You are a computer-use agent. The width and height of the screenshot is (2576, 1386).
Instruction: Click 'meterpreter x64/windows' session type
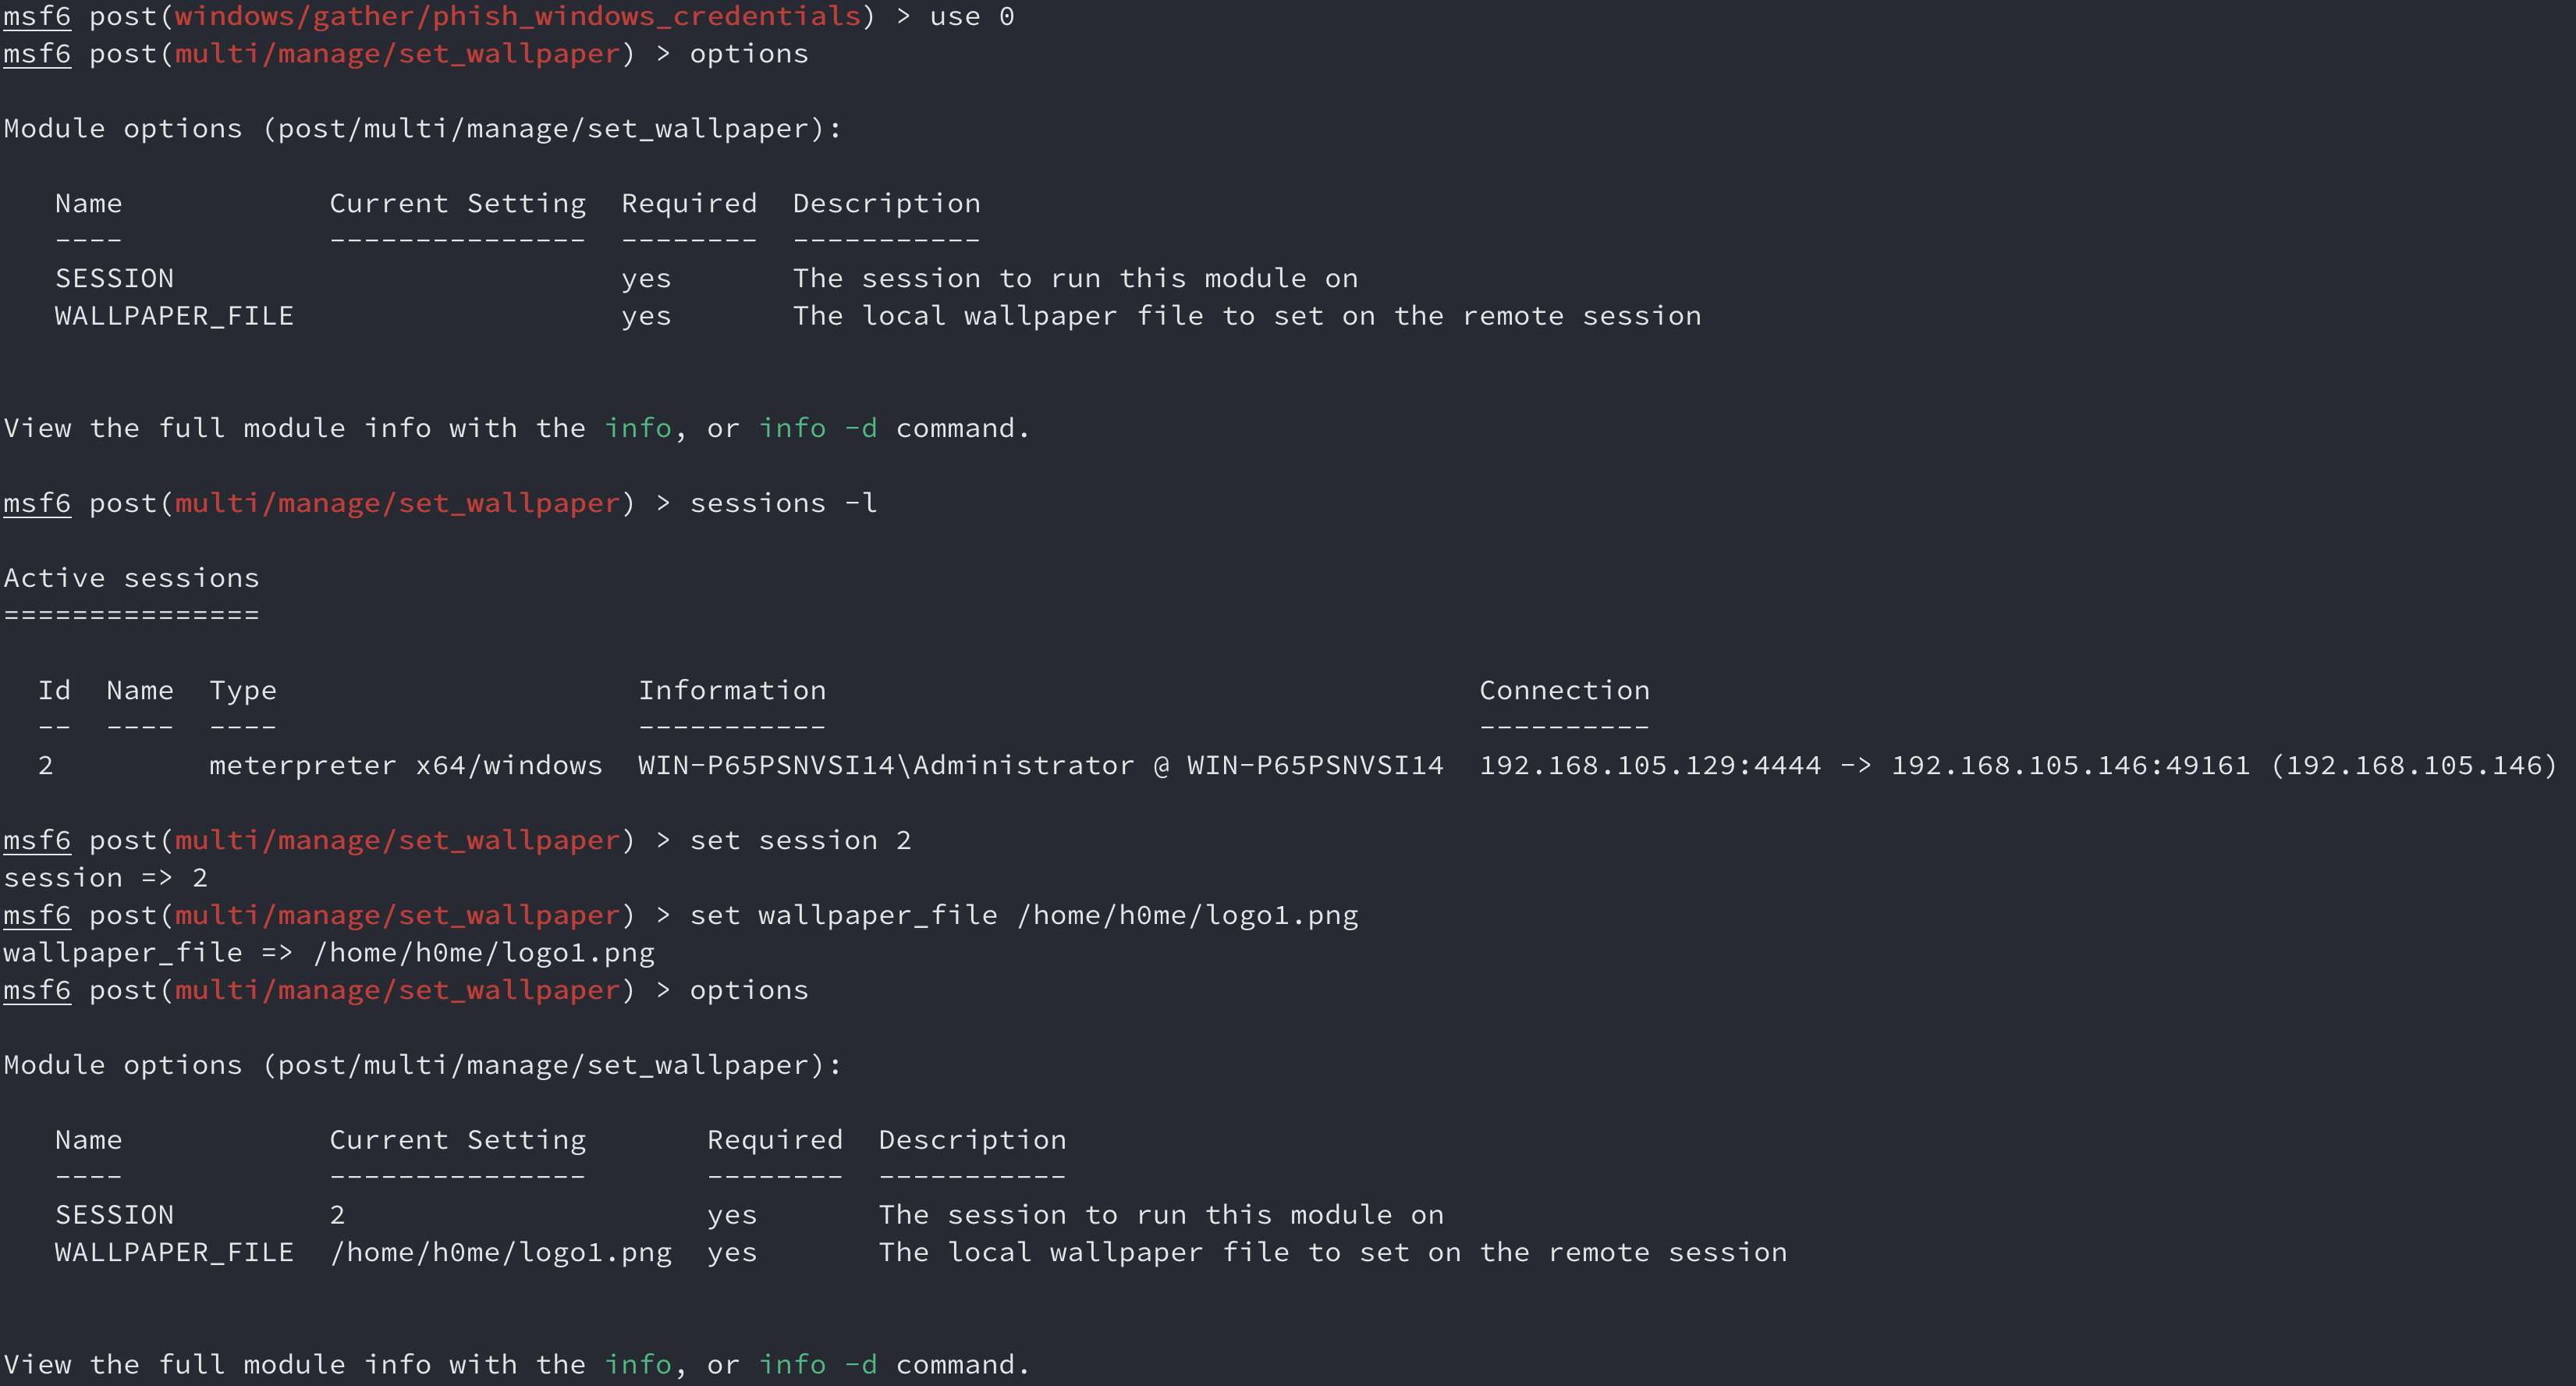(x=405, y=765)
